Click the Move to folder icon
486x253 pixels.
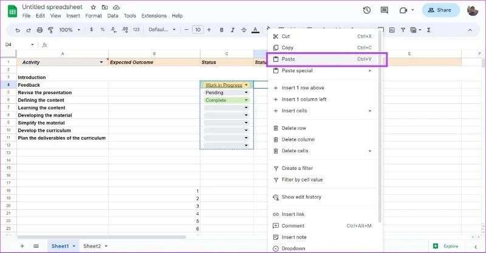click(x=104, y=7)
